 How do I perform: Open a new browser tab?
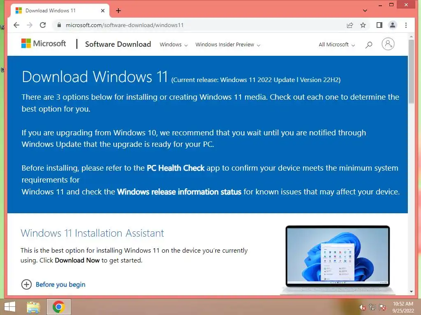[x=118, y=11]
